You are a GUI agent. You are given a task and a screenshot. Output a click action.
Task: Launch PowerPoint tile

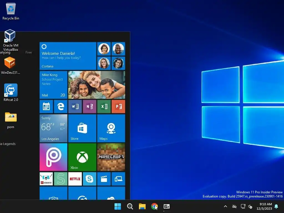pyautogui.click(x=118, y=106)
